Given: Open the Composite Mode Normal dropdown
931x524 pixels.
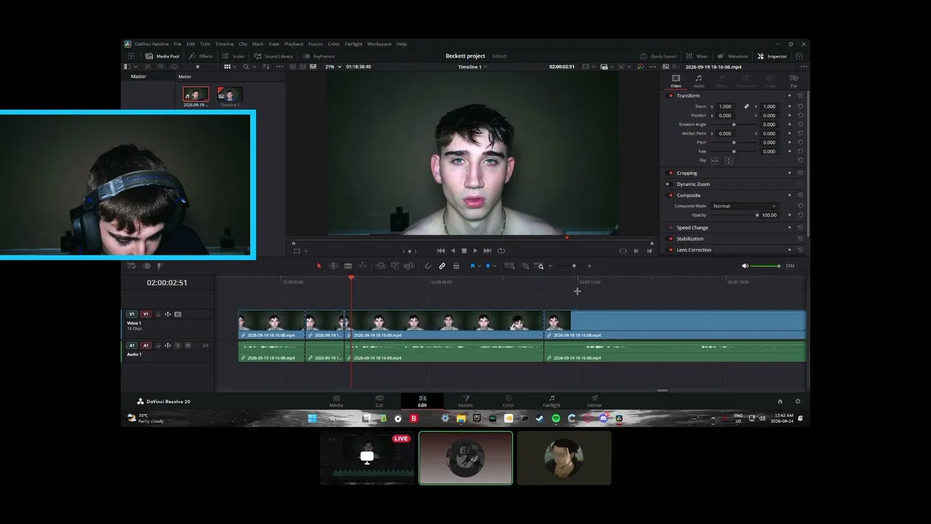Looking at the screenshot, I should tap(744, 206).
